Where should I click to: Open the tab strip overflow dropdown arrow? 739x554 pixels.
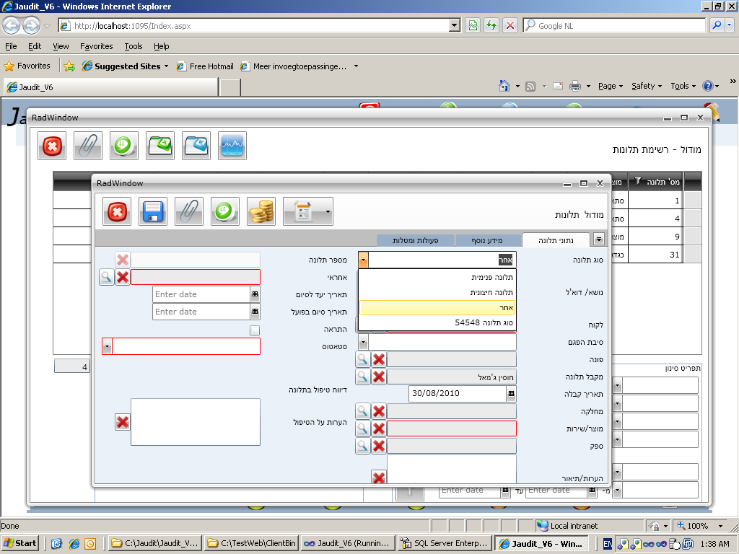598,239
